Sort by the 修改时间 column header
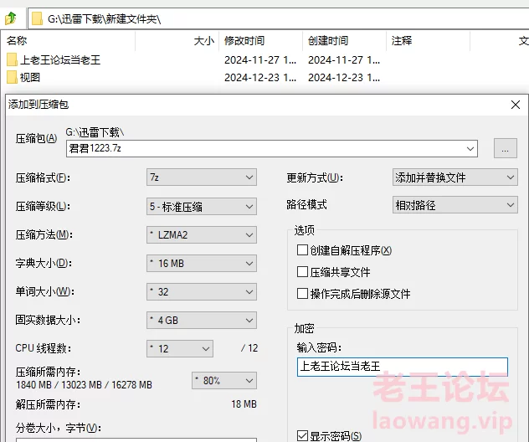Viewport: 529px width, 442px height. pos(244,41)
